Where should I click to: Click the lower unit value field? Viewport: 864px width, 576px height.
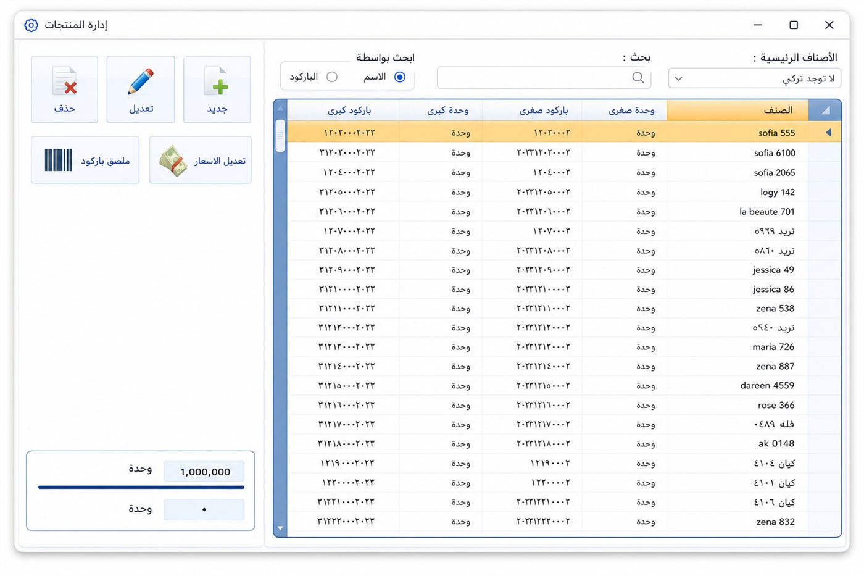click(204, 509)
